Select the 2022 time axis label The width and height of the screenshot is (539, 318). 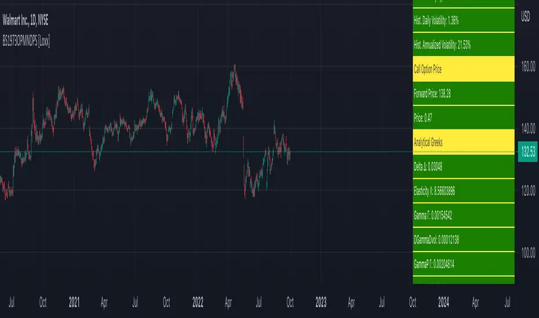(x=198, y=301)
